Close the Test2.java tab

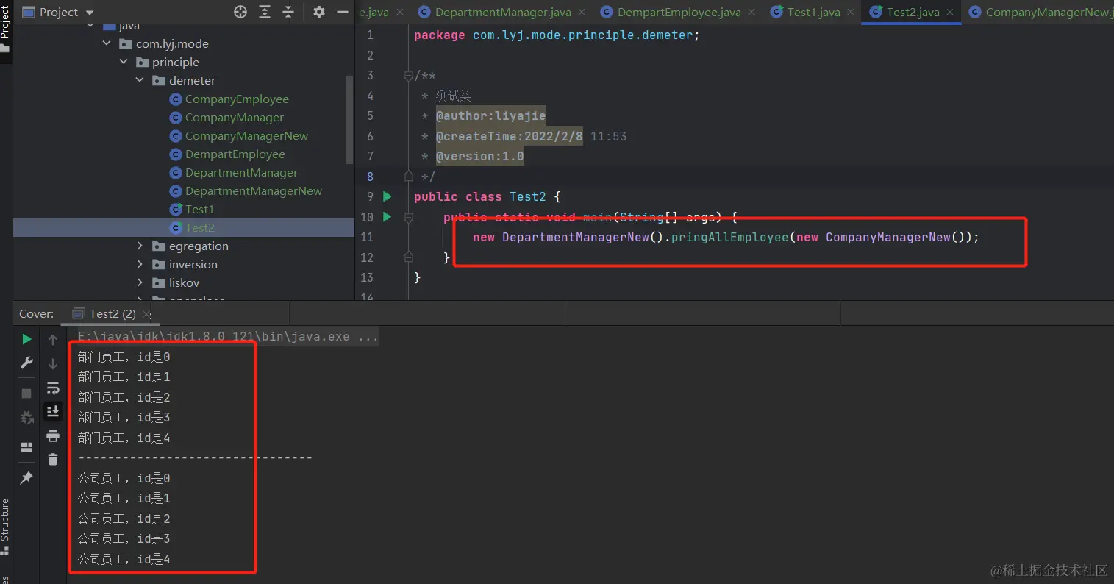click(x=950, y=13)
